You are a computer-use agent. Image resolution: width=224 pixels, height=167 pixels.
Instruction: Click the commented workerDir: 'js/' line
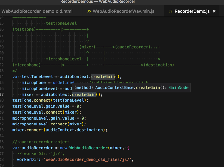coord(41,154)
